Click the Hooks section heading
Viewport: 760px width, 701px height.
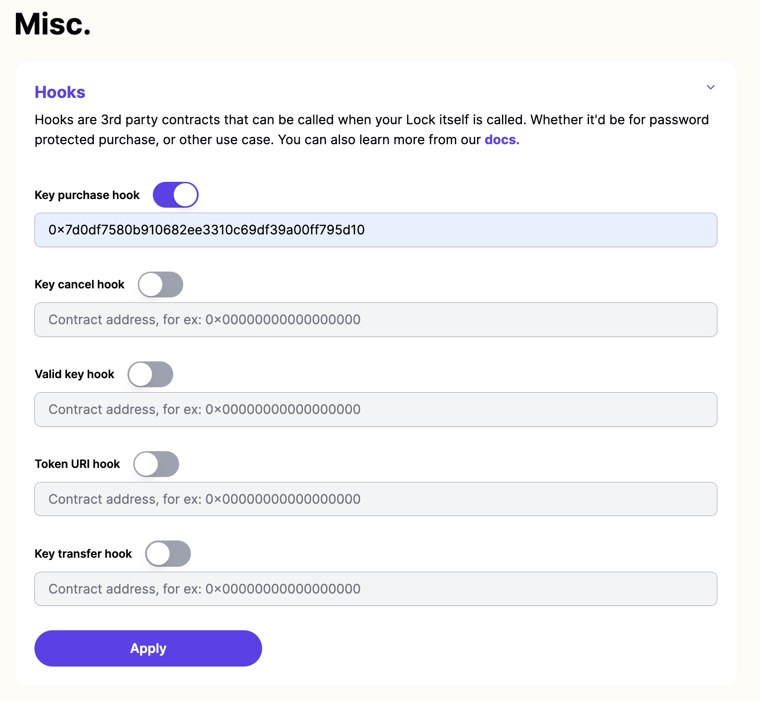[x=59, y=92]
